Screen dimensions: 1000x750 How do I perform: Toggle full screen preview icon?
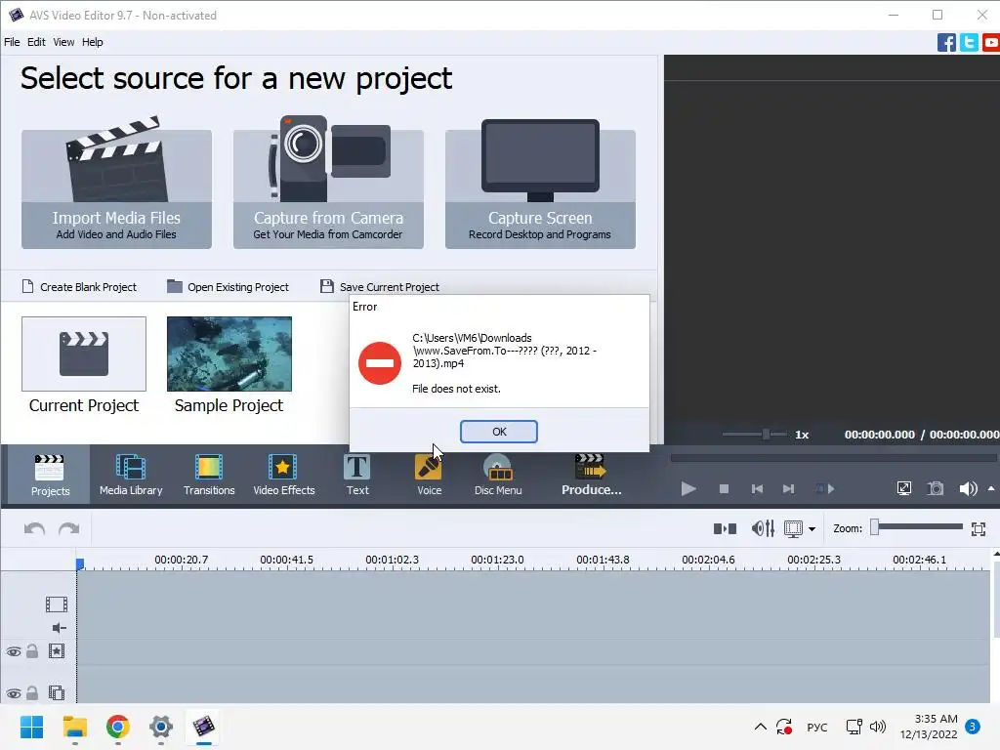coord(903,489)
